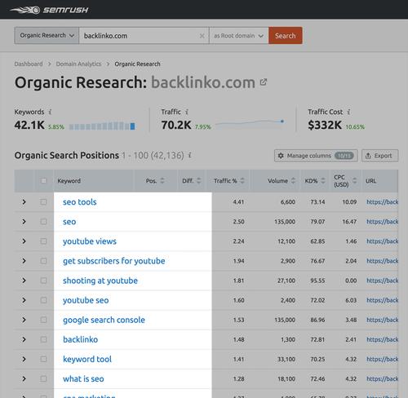Check the box for get subscribers for youtube

(43, 261)
